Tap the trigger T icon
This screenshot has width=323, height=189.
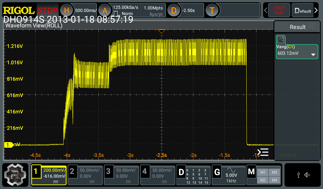coord(212,10)
